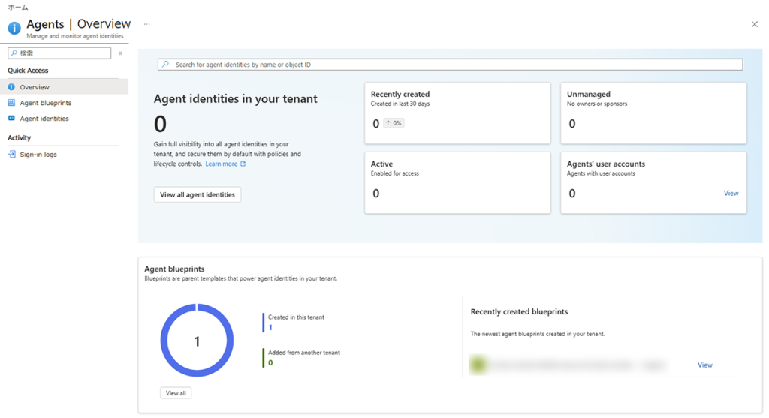Screen dimensions: 769x418
Task: Focus the sidebar 検索 search box
Action: pos(59,53)
